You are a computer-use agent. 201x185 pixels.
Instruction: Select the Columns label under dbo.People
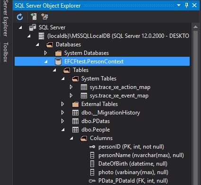pos(101,138)
